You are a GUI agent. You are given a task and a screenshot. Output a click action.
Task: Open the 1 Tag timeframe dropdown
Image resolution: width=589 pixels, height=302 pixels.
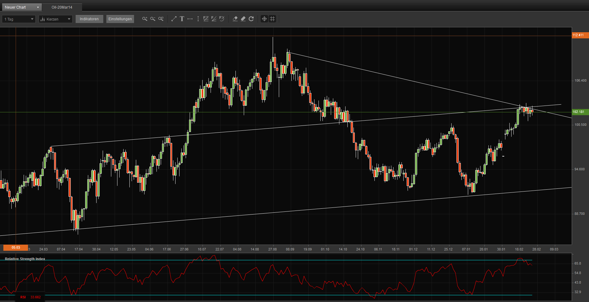point(18,19)
